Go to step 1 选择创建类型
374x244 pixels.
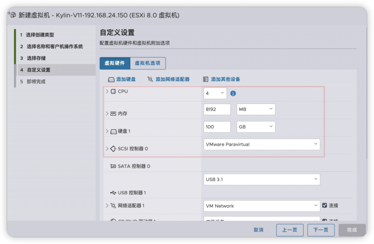click(x=37, y=35)
